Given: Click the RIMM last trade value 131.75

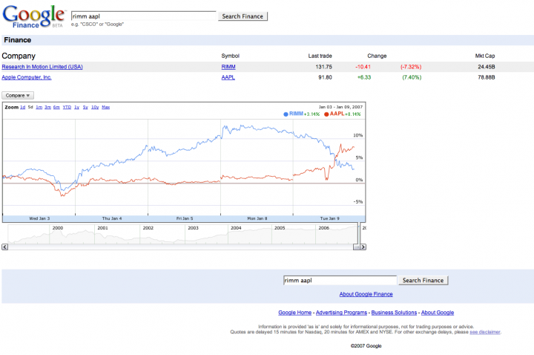Looking at the screenshot, I should (x=323, y=67).
